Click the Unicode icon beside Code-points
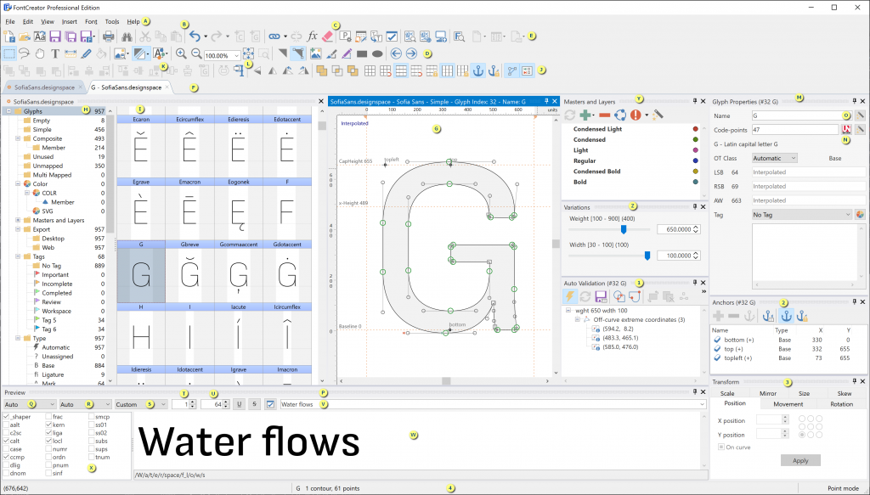Viewport: 870px width, 495px height. [847, 129]
